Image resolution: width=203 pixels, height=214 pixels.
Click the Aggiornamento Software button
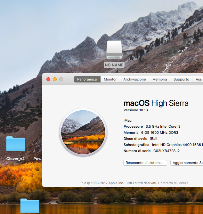click(187, 163)
